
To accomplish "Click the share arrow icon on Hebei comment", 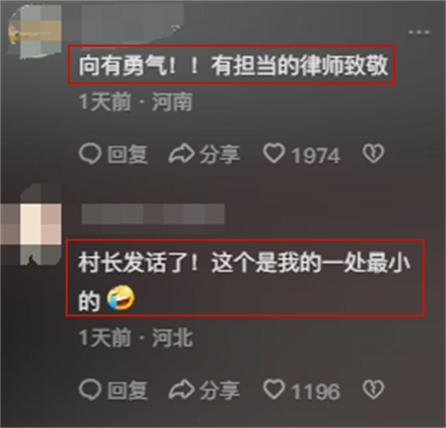I will [182, 389].
